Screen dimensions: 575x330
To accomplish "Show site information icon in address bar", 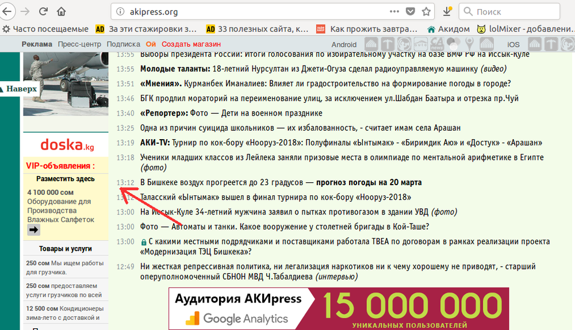I will (x=120, y=11).
